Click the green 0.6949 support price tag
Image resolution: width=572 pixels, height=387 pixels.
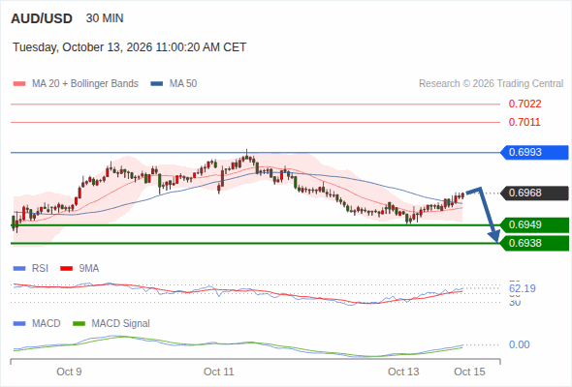click(534, 225)
